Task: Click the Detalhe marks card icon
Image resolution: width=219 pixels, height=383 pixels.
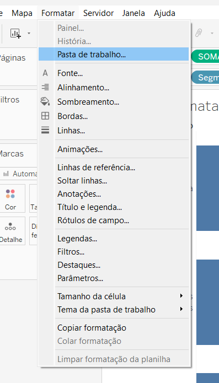Action: point(10,230)
